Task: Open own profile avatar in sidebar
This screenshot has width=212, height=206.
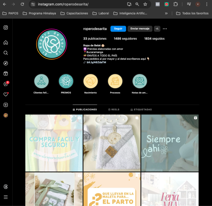Action: click(6, 115)
